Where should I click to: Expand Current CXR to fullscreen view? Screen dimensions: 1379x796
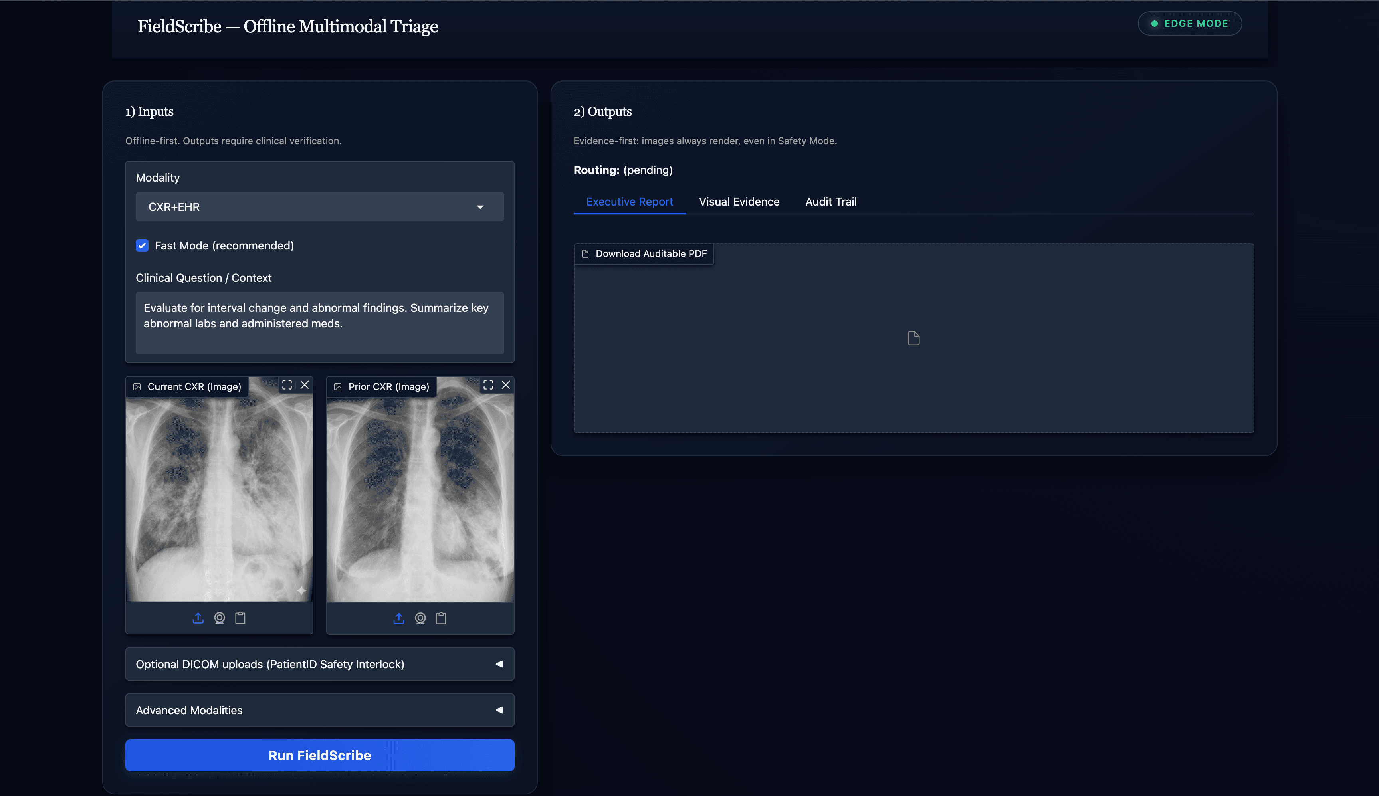click(x=287, y=384)
